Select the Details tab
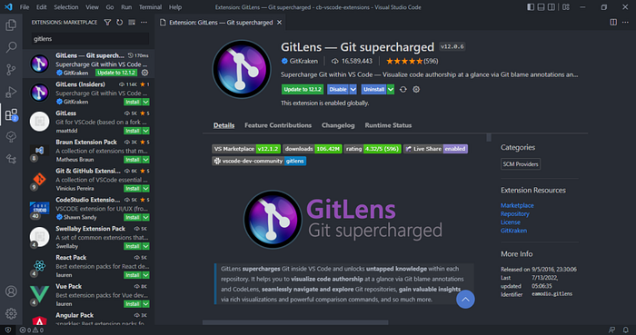636x335 pixels. (x=224, y=125)
